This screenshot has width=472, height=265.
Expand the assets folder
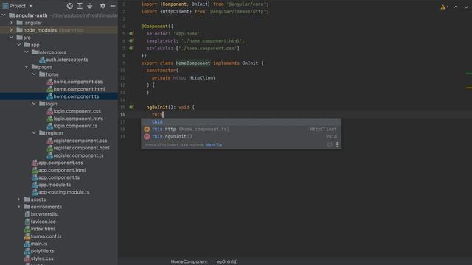click(x=19, y=199)
